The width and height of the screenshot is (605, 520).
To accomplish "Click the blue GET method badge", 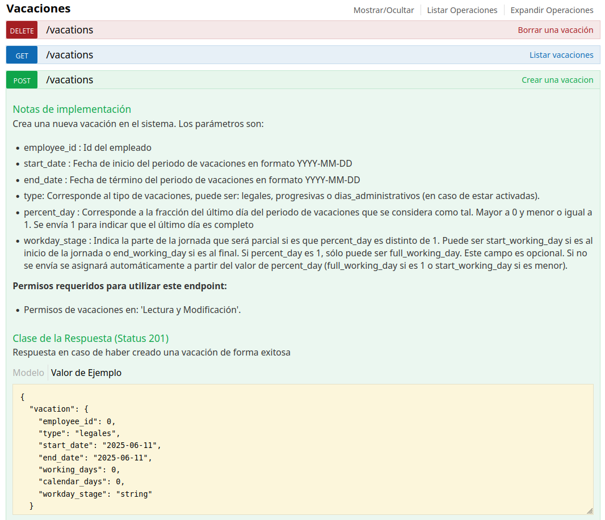I will (x=22, y=55).
